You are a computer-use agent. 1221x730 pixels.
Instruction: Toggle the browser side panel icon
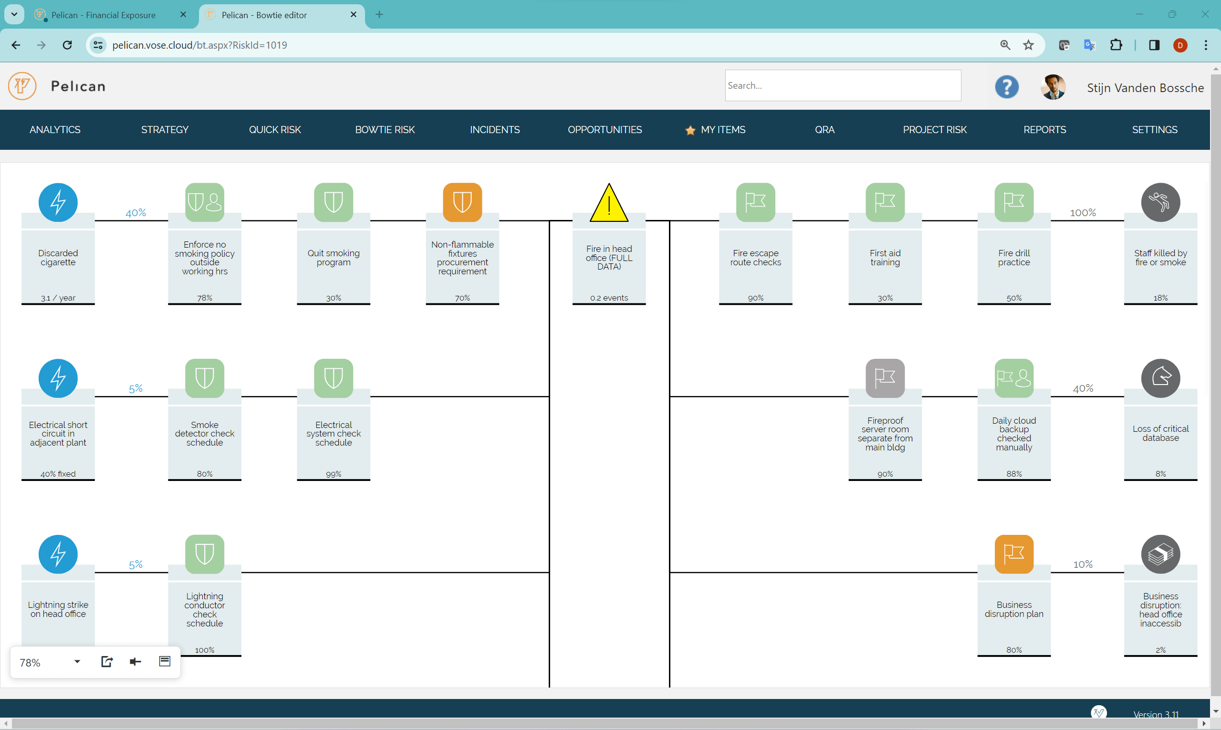[x=1154, y=45]
